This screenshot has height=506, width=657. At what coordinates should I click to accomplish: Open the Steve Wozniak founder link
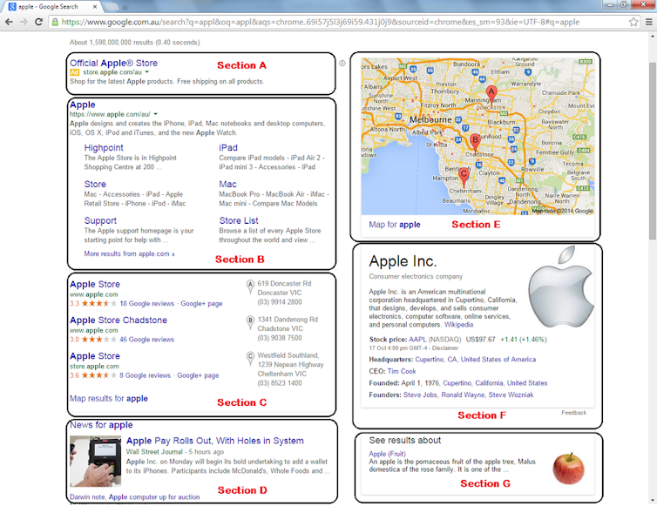(x=511, y=395)
